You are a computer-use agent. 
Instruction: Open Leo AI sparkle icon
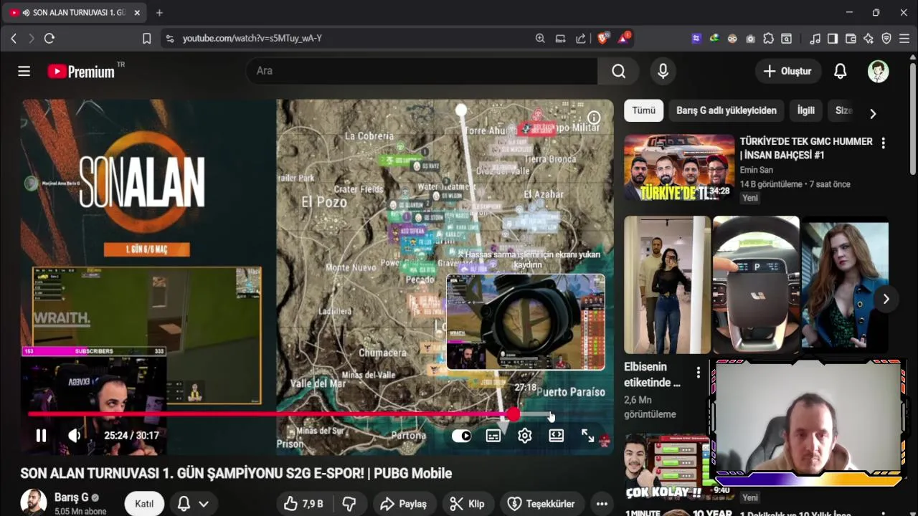pos(869,38)
